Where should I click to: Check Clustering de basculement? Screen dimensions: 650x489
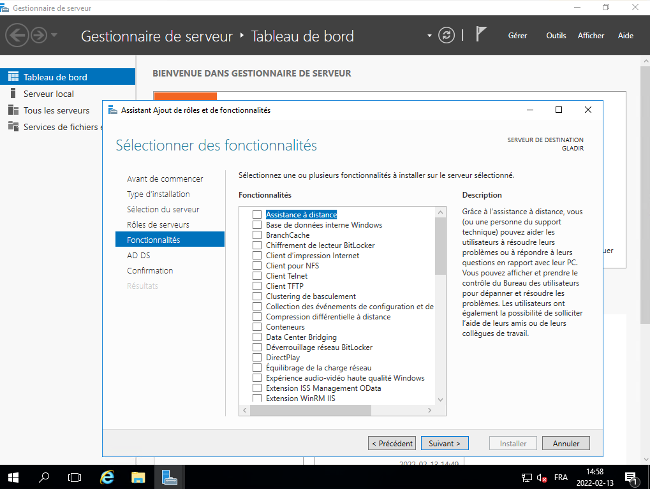[257, 296]
